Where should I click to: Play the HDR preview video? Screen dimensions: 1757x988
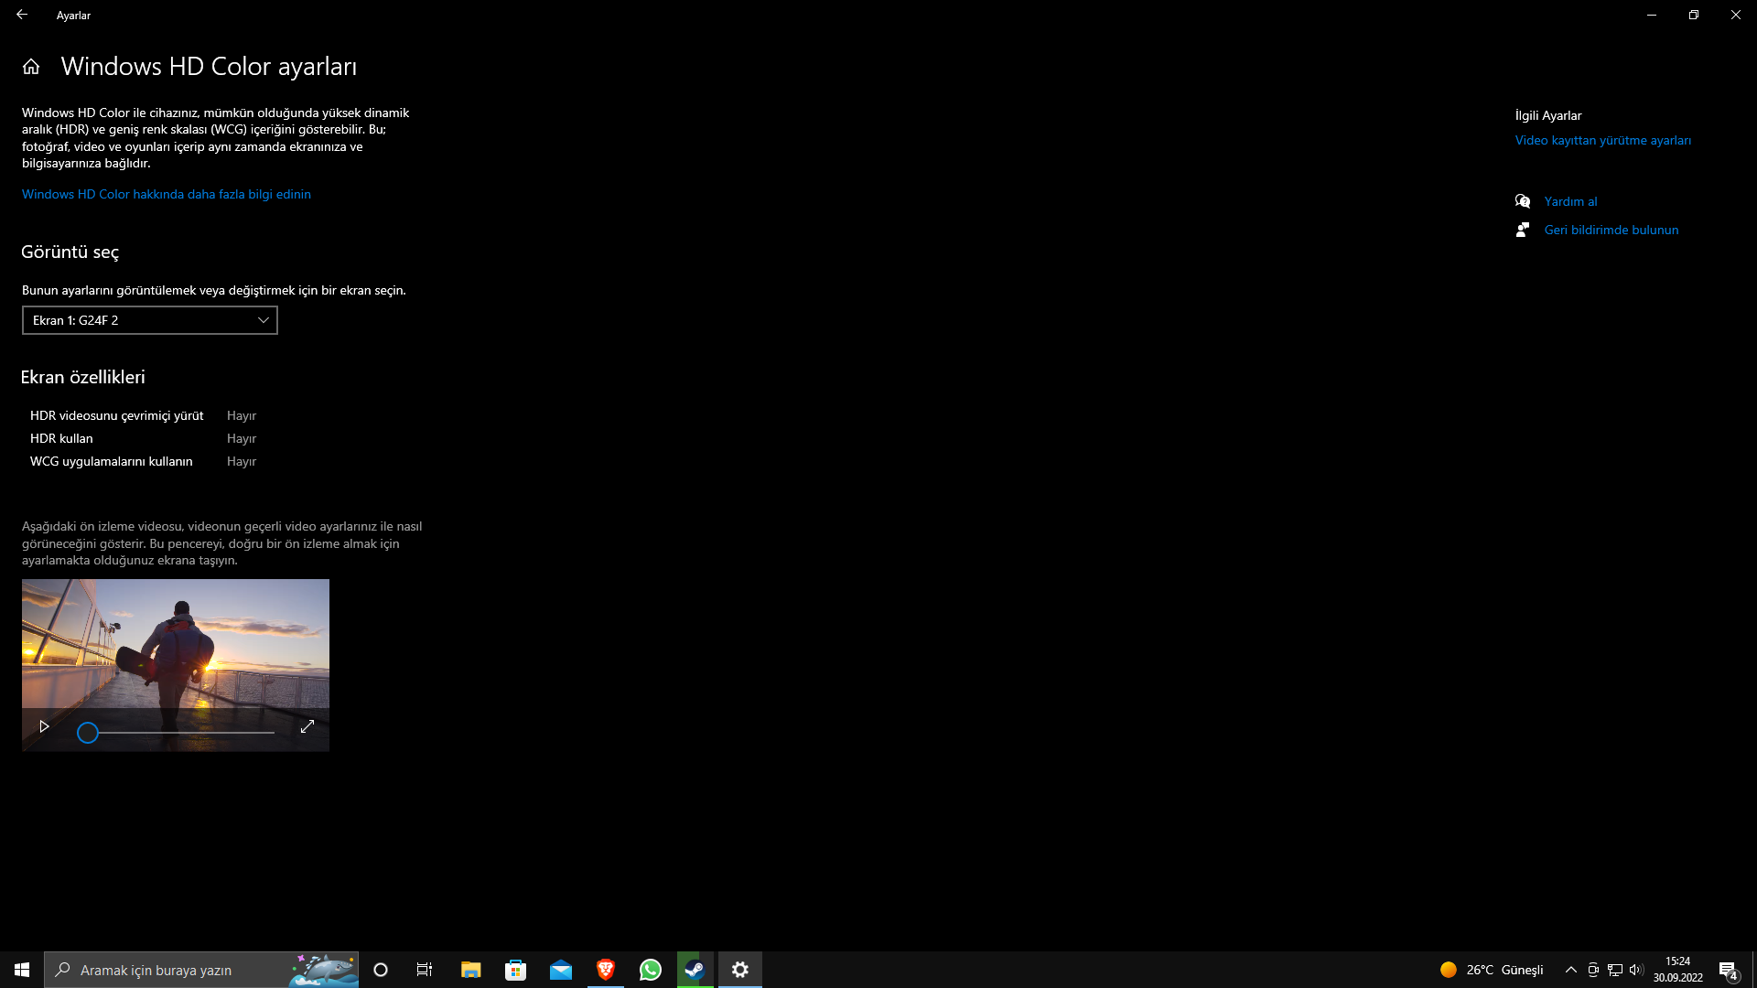click(43, 726)
